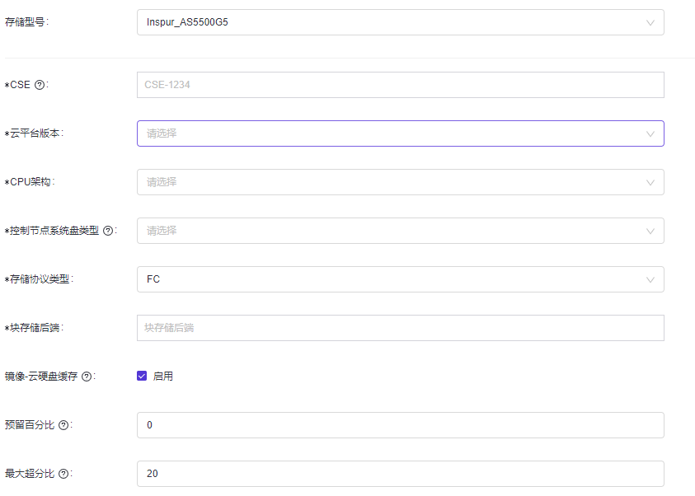Click the chevron arrow in CPU架构 field
Image resolution: width=695 pixels, height=496 pixels.
click(650, 182)
